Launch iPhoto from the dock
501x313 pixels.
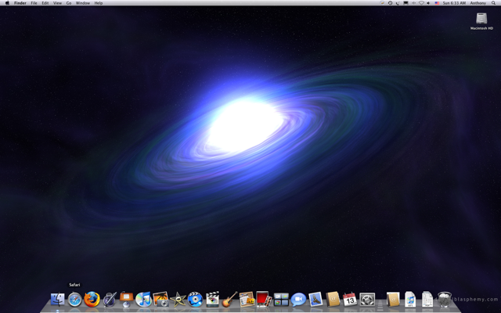tap(160, 300)
